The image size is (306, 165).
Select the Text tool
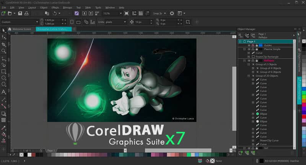click(x=3, y=92)
